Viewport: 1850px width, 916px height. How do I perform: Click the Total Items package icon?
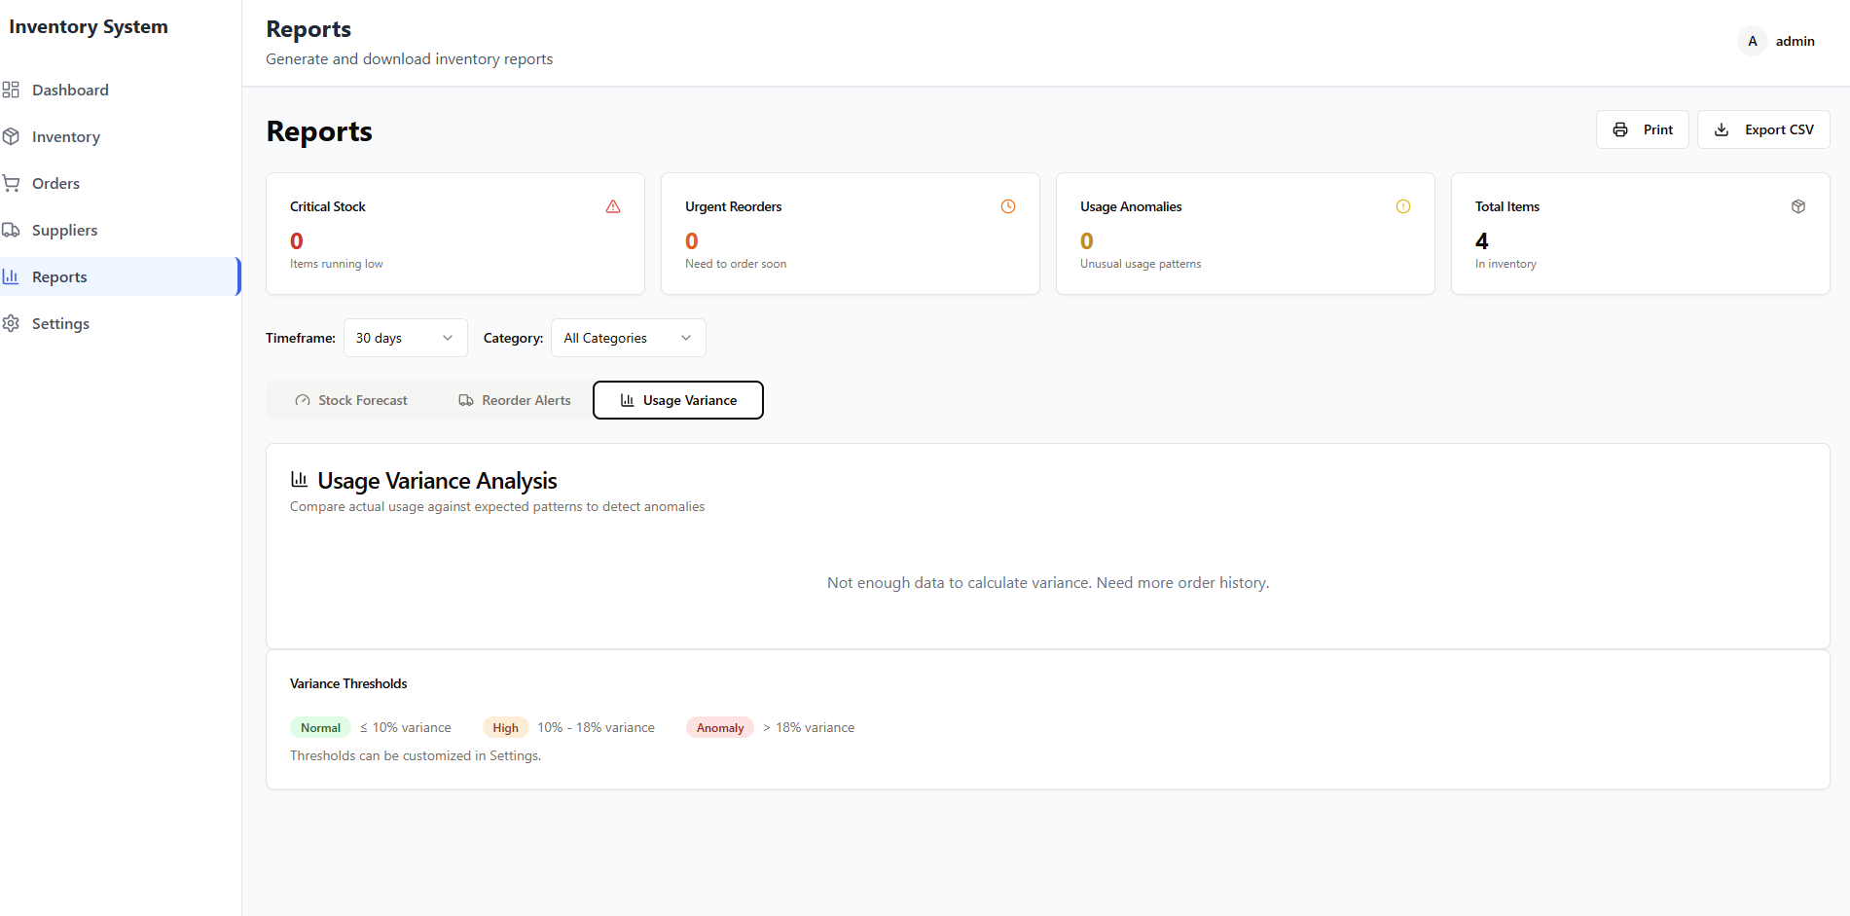click(1798, 206)
